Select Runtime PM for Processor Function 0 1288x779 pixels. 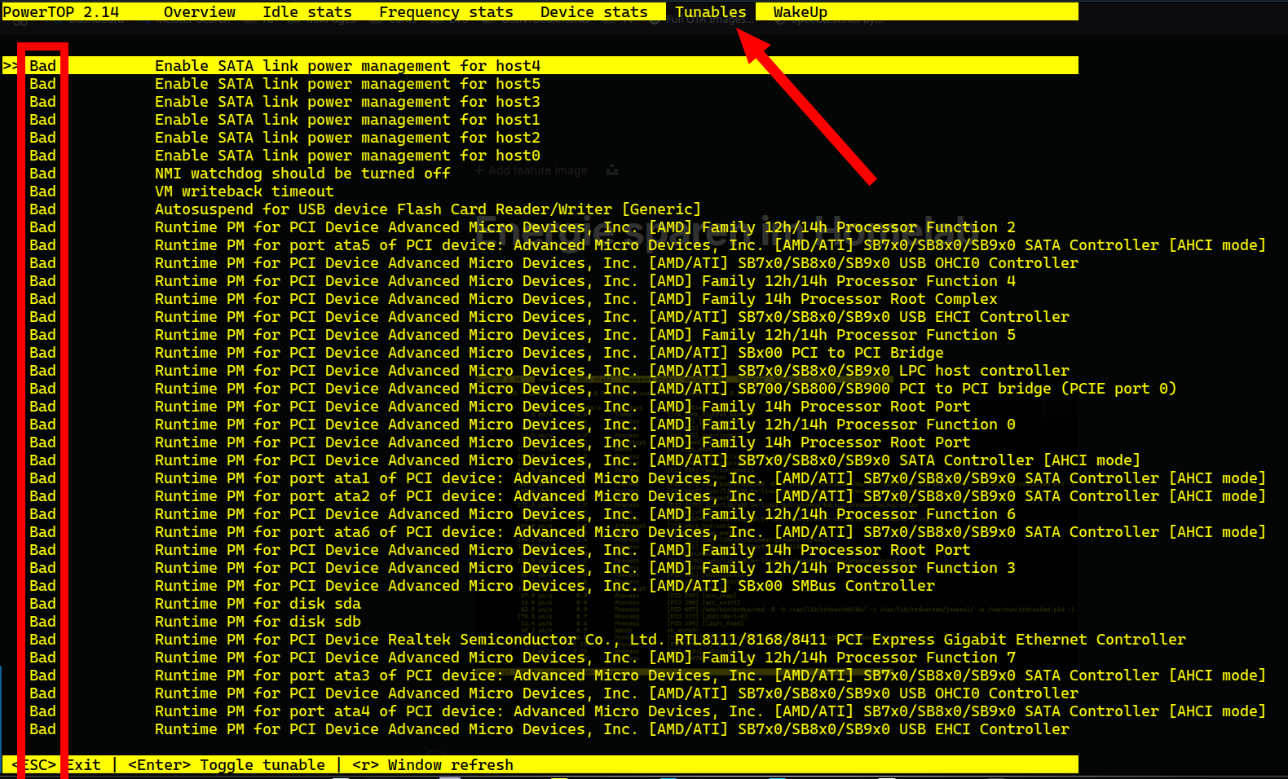(585, 425)
